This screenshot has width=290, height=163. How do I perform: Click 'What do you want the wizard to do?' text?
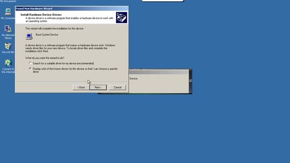click(45, 58)
